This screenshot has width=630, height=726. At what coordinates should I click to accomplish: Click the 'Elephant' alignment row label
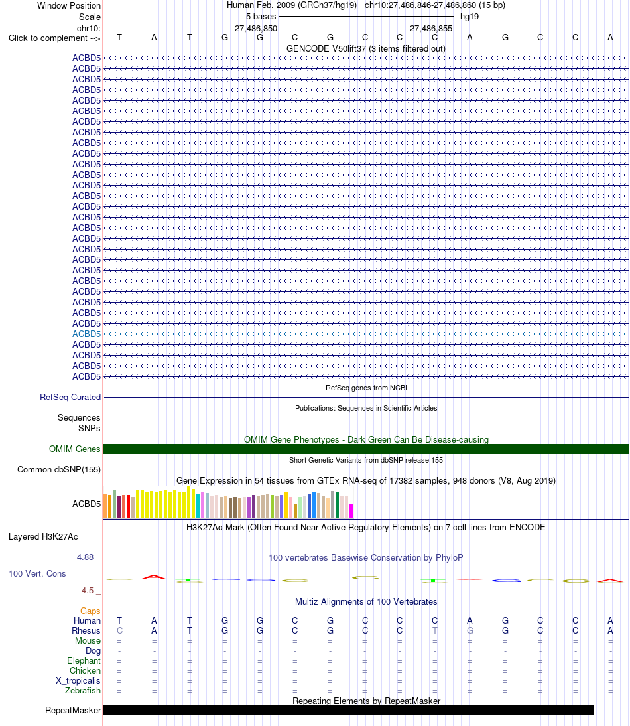[84, 661]
